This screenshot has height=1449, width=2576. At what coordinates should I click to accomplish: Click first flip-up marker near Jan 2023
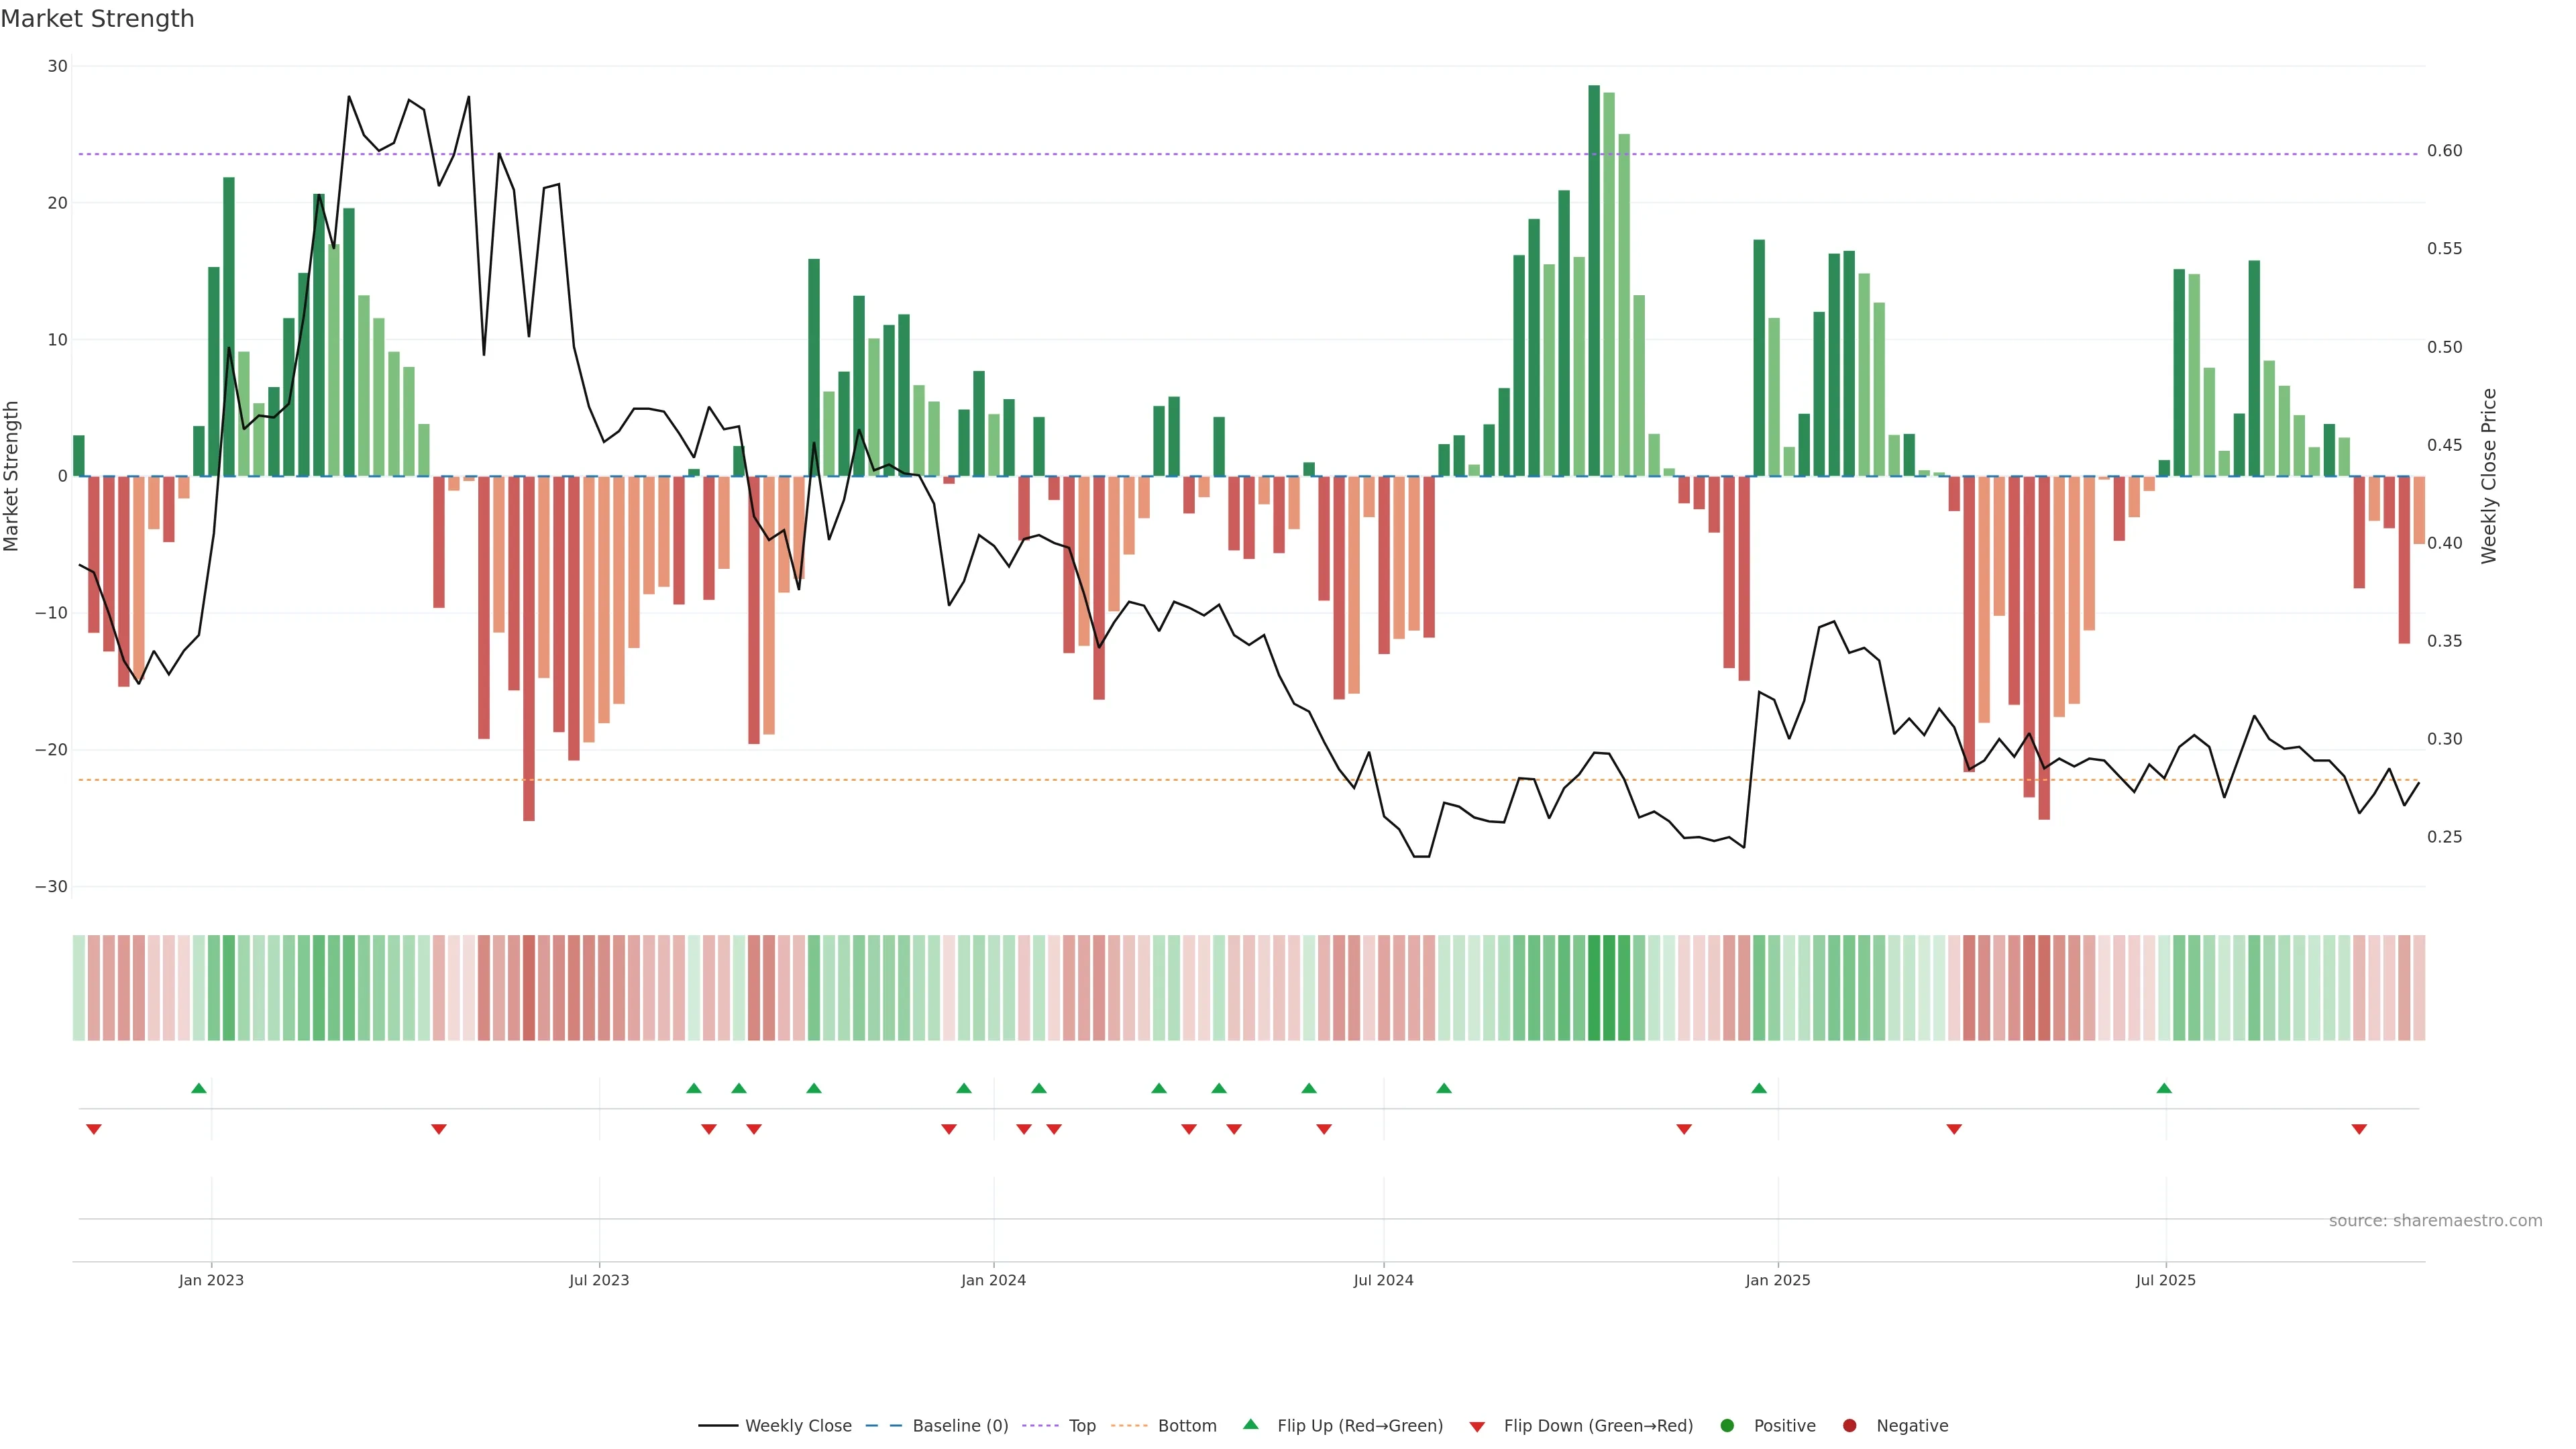click(x=199, y=1088)
